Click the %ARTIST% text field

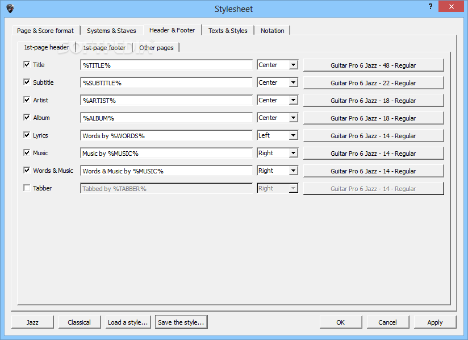point(166,100)
